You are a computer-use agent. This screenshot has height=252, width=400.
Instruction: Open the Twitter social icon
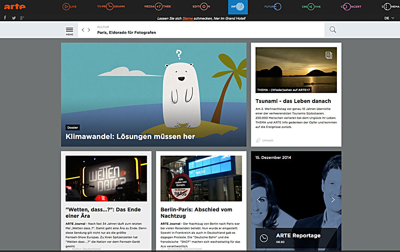click(x=14, y=18)
